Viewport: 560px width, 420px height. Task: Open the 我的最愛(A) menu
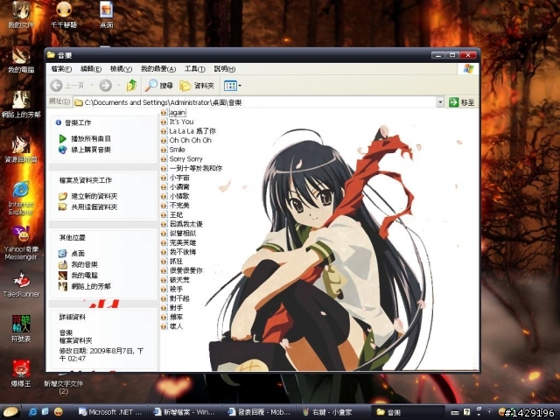point(158,69)
